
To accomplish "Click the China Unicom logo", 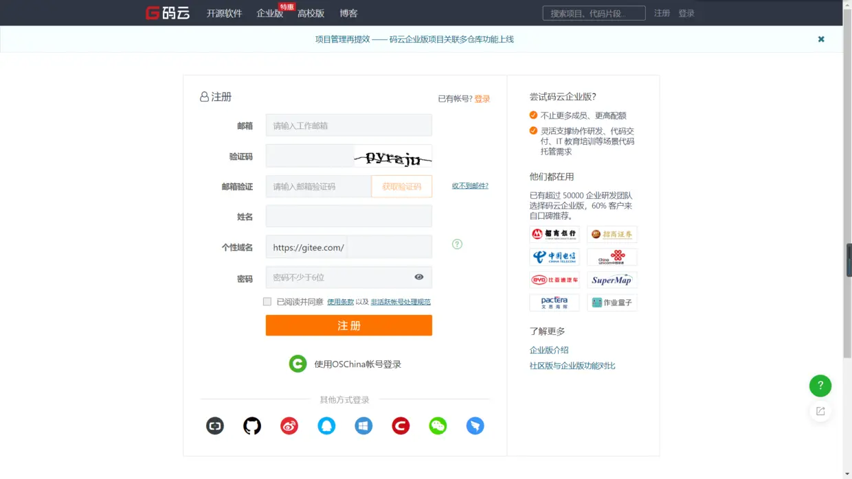I will (x=612, y=257).
